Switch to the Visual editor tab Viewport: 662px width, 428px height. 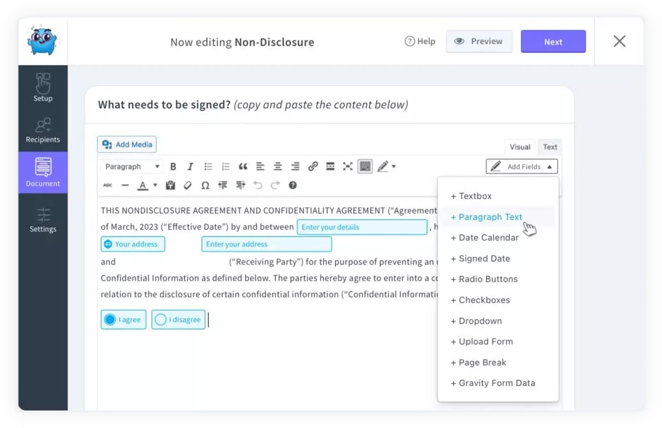tap(520, 147)
